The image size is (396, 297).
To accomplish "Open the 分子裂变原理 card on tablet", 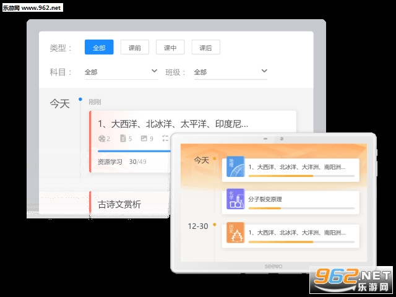I will (x=290, y=202).
